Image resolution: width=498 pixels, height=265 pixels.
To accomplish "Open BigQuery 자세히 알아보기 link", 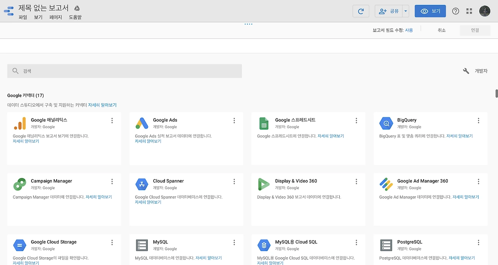I will pos(459,136).
